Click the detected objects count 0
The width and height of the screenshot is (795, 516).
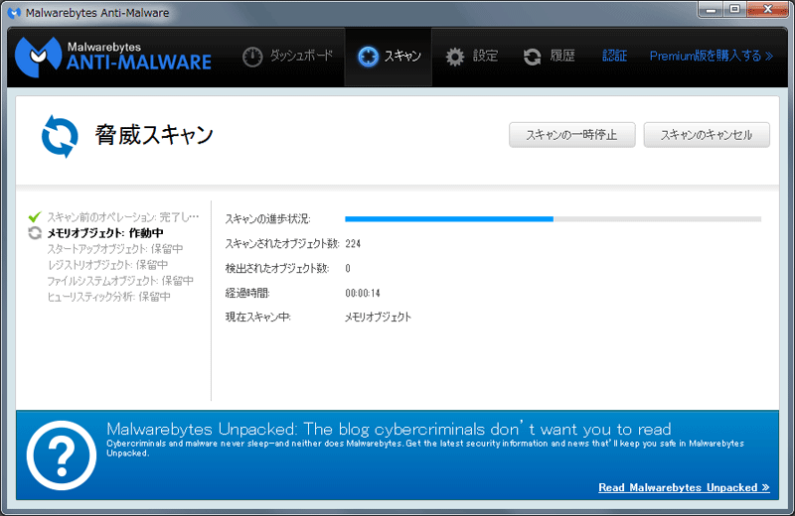pyautogui.click(x=348, y=268)
